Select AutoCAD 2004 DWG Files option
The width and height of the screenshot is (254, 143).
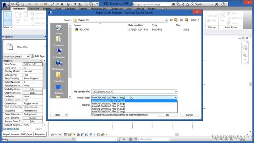[135, 109]
